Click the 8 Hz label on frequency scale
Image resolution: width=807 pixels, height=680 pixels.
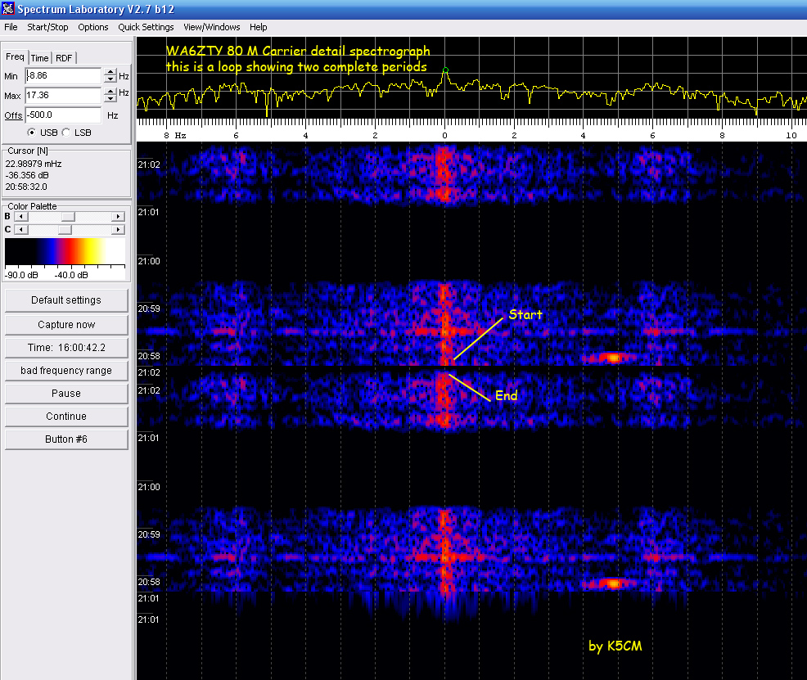[x=175, y=135]
